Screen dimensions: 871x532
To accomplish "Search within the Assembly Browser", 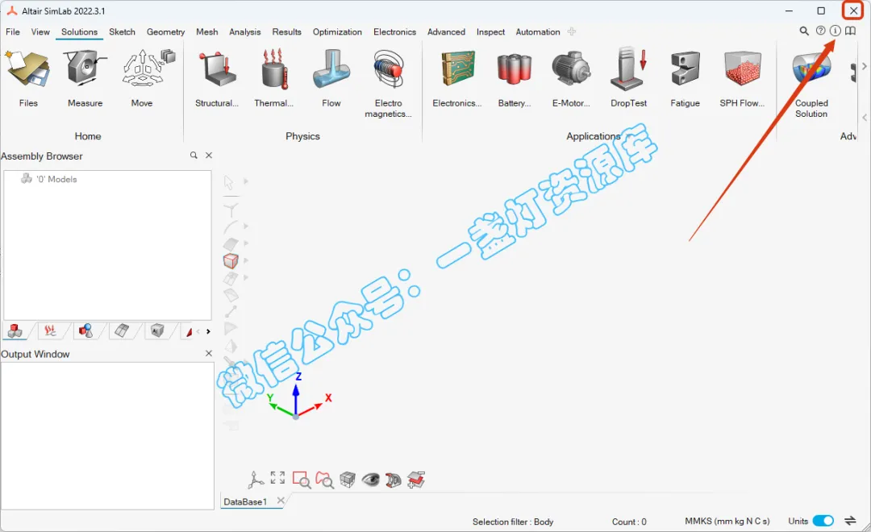I will pos(194,156).
